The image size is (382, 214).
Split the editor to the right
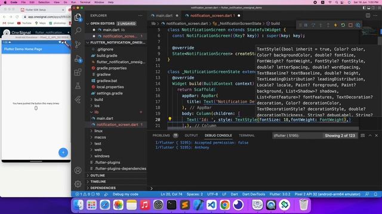pyautogui.click(x=368, y=15)
